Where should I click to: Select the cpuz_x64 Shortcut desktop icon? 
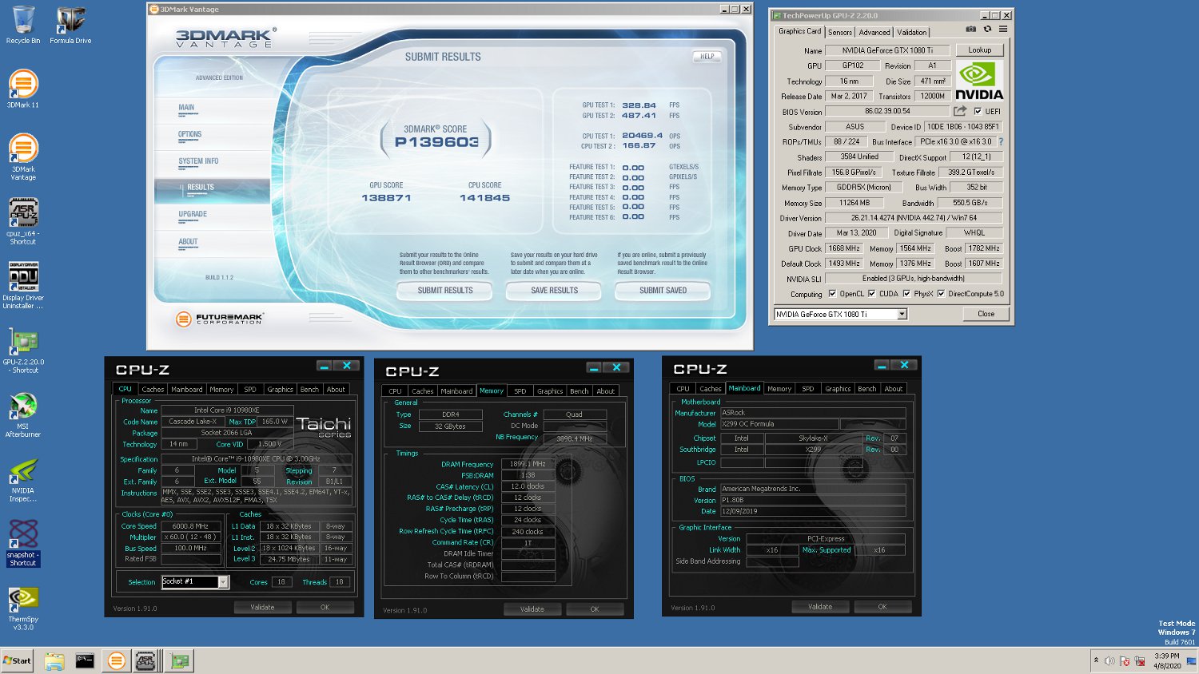click(x=23, y=222)
